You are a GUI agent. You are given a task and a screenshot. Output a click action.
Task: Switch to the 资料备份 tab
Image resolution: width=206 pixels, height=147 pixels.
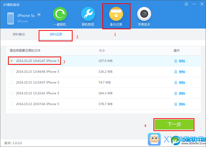point(19,34)
